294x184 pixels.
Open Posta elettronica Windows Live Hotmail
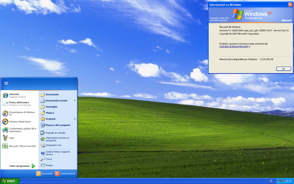pyautogui.click(x=19, y=104)
